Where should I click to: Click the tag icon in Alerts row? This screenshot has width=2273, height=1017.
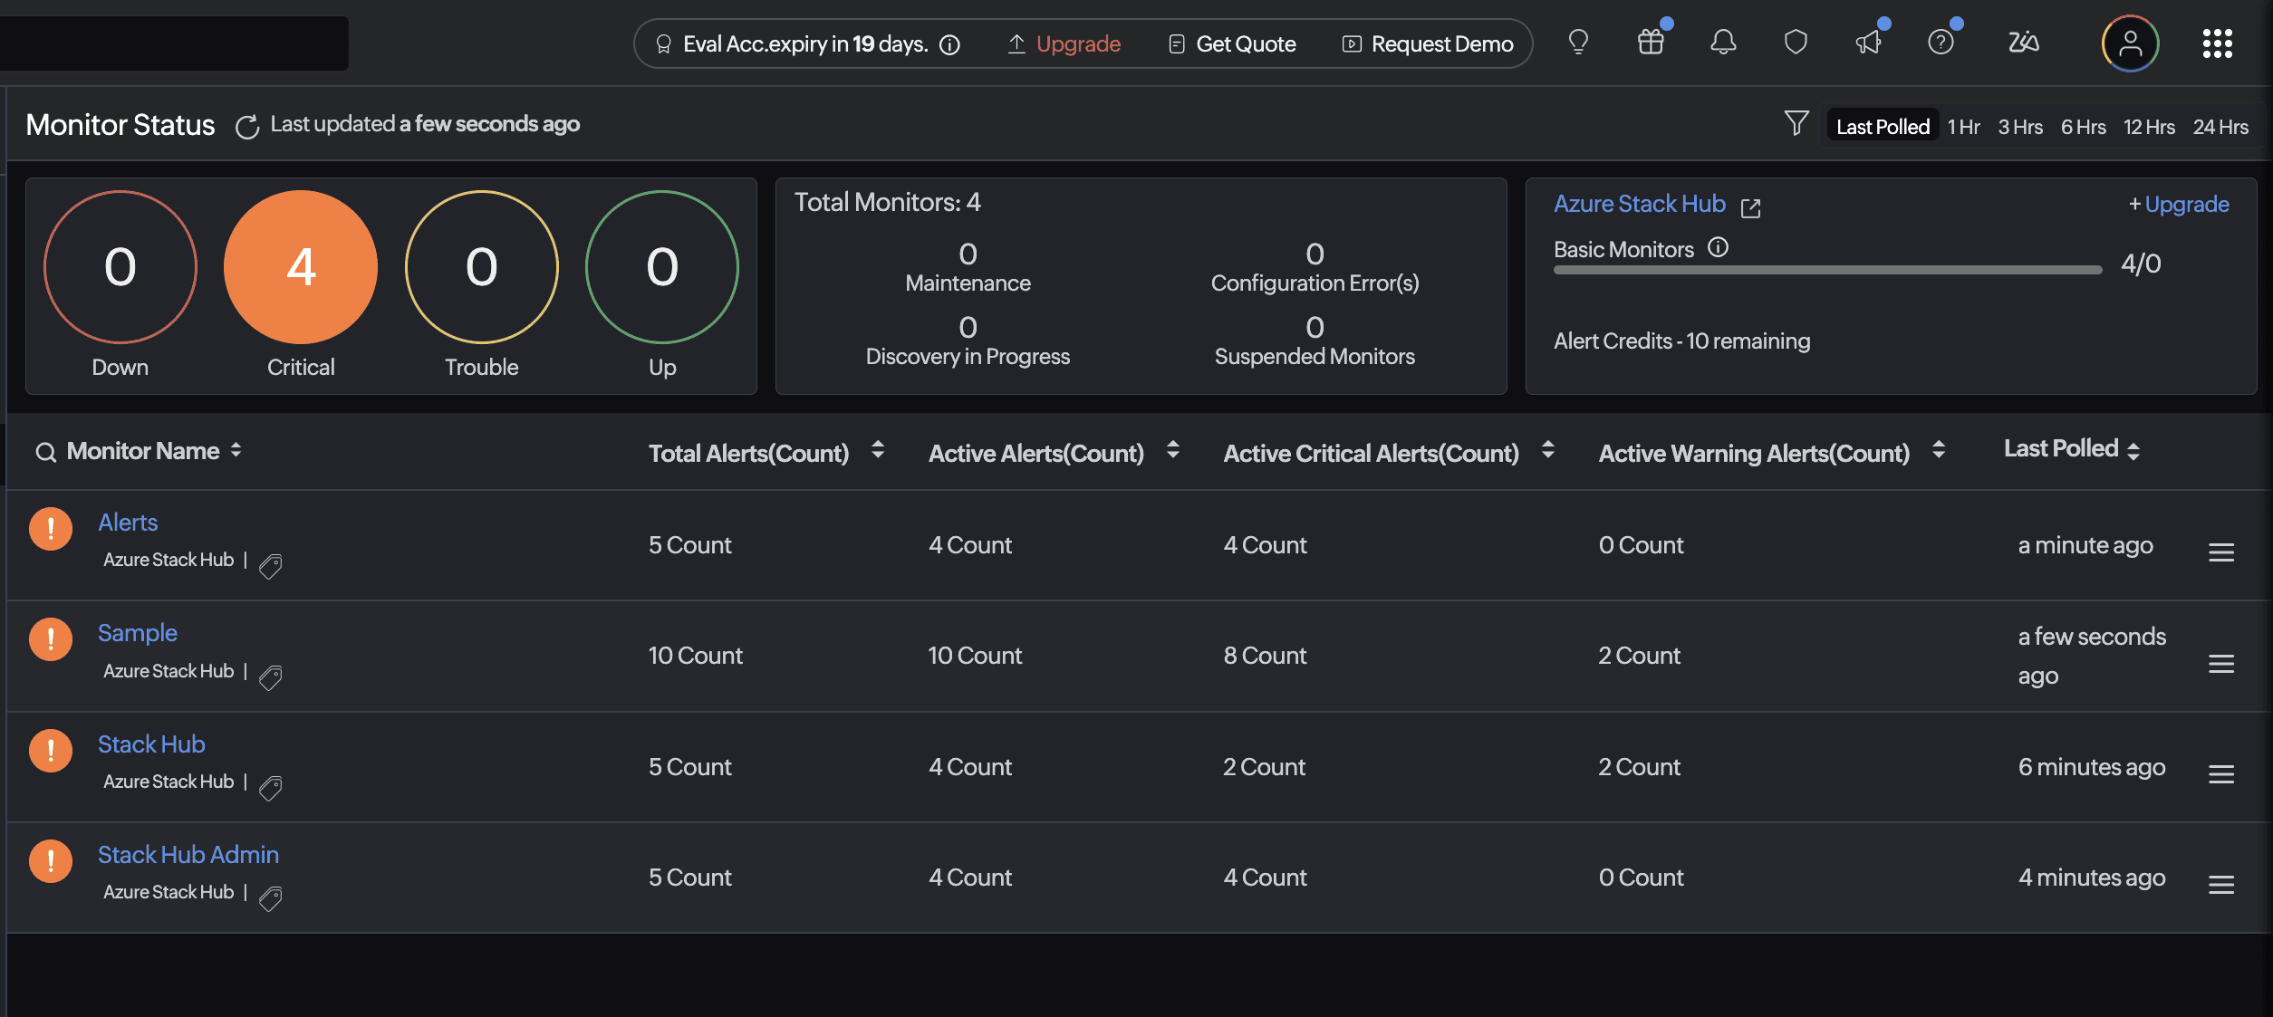click(x=270, y=566)
